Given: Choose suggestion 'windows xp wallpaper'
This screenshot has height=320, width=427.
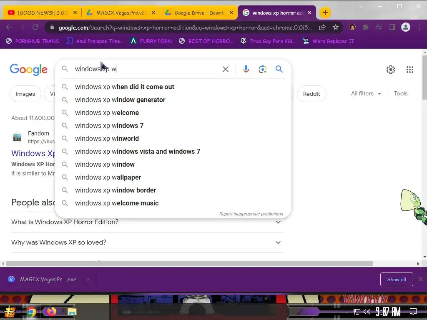Looking at the screenshot, I should tap(173, 177).
